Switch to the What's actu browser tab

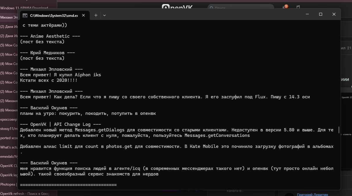9,147
